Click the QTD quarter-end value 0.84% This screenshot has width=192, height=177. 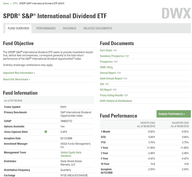point(185,137)
